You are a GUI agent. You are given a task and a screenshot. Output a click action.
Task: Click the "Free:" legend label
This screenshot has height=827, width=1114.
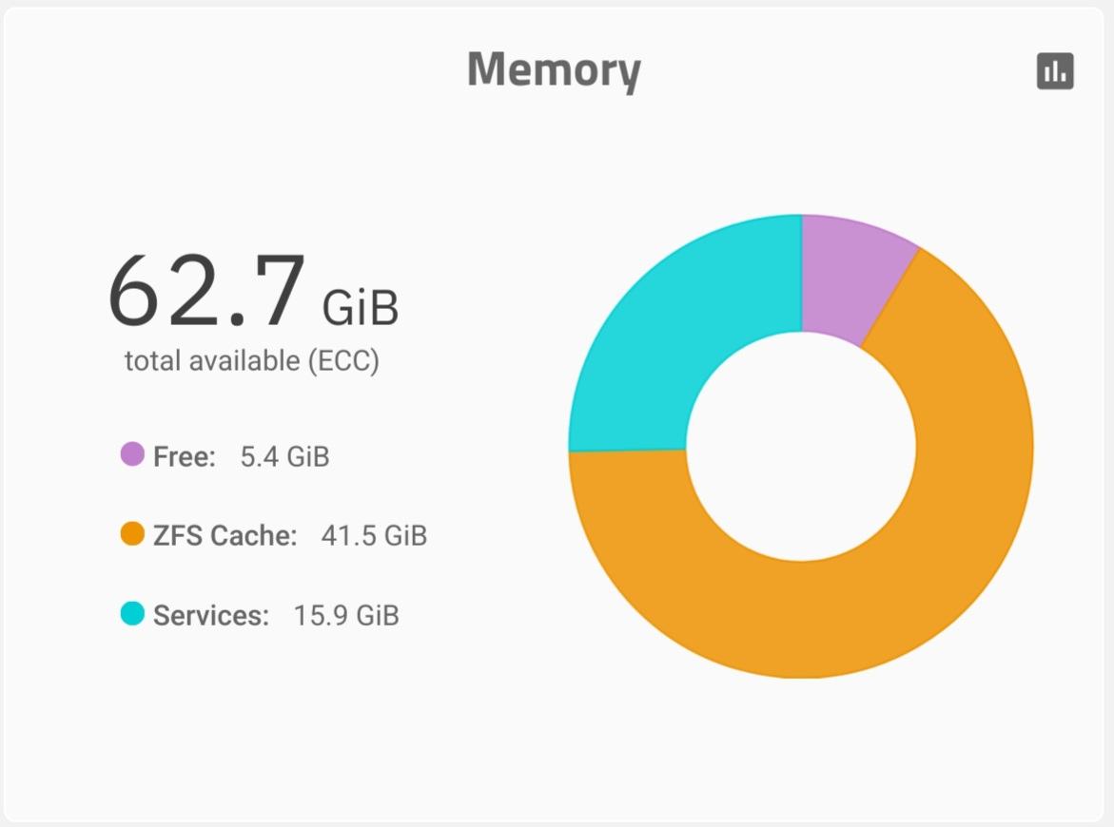click(x=185, y=457)
